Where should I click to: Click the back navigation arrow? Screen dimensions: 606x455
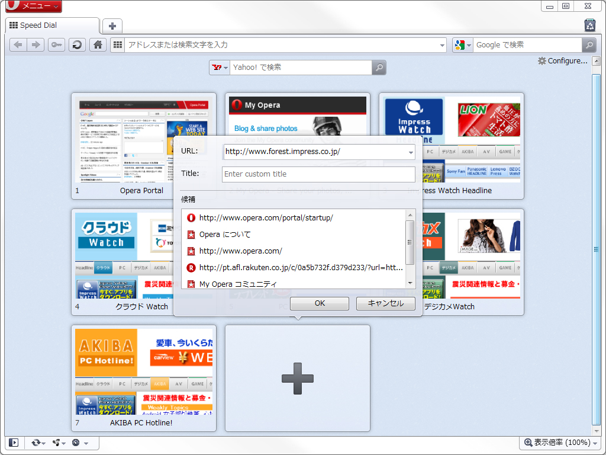point(18,44)
